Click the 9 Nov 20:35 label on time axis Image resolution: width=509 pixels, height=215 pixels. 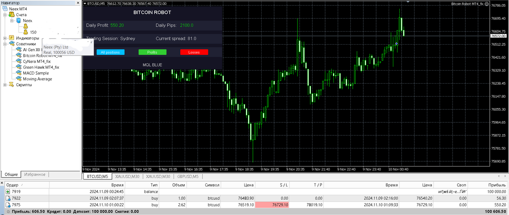(x=295, y=169)
